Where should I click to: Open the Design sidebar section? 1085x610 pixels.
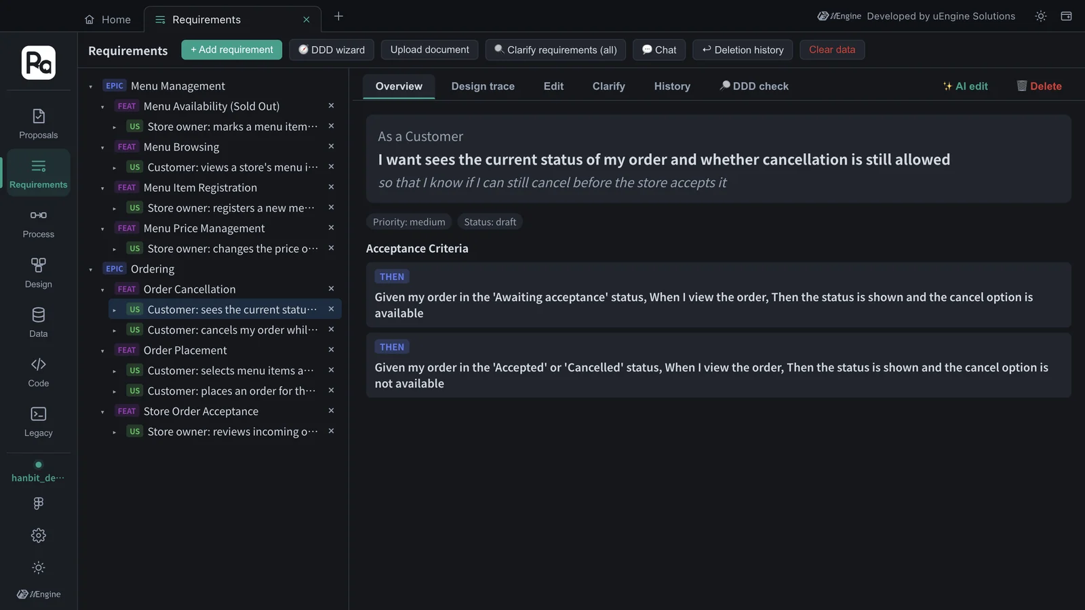(x=39, y=273)
